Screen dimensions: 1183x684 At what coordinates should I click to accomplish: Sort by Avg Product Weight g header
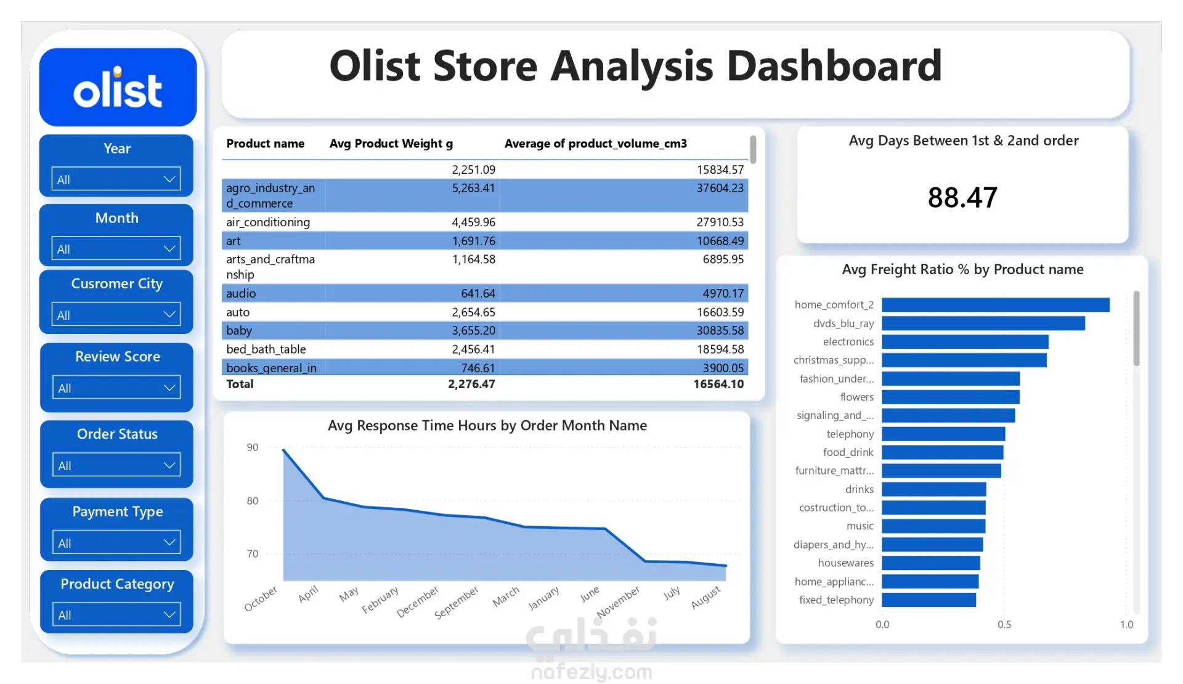coord(391,144)
